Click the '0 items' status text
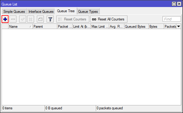The width and height of the screenshot is (183, 113). 7,108
